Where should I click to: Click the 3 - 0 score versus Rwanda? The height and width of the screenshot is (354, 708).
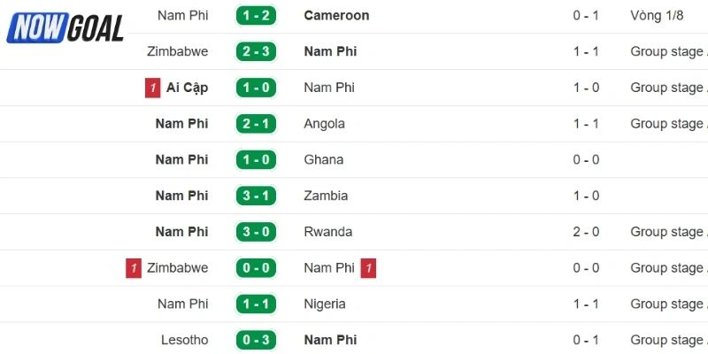(x=257, y=232)
